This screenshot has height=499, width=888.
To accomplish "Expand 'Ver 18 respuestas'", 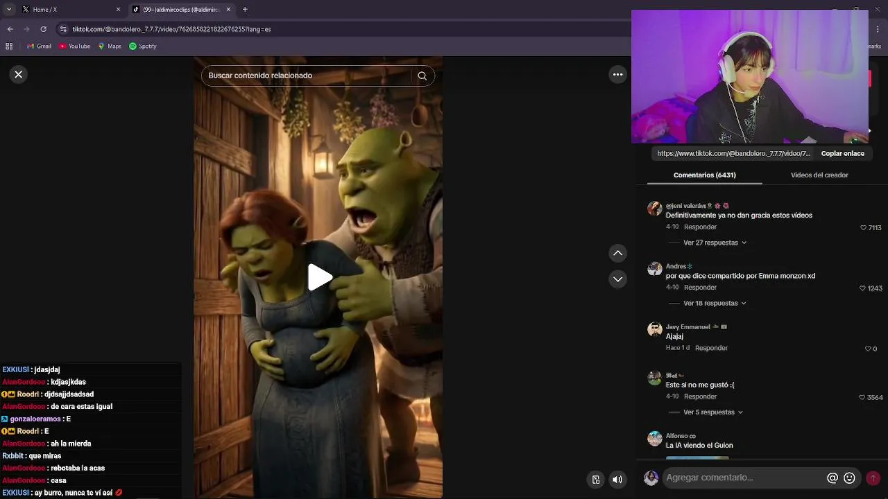I will pos(715,303).
